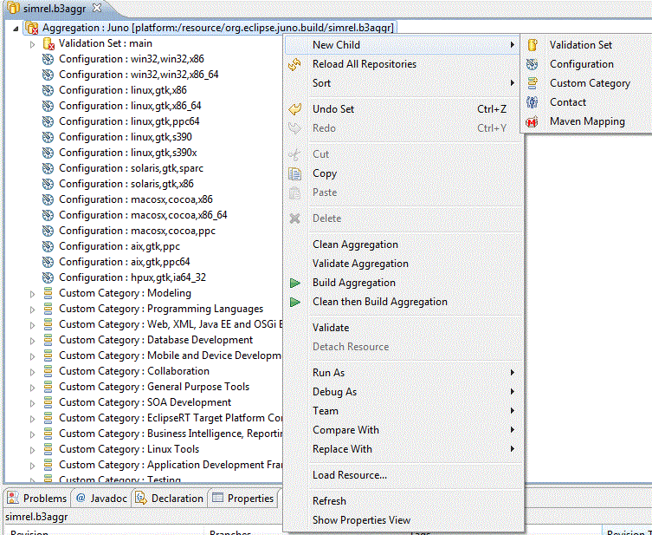Click the Contact people icon in submenu
Image resolution: width=652 pixels, height=535 pixels.
click(x=533, y=102)
